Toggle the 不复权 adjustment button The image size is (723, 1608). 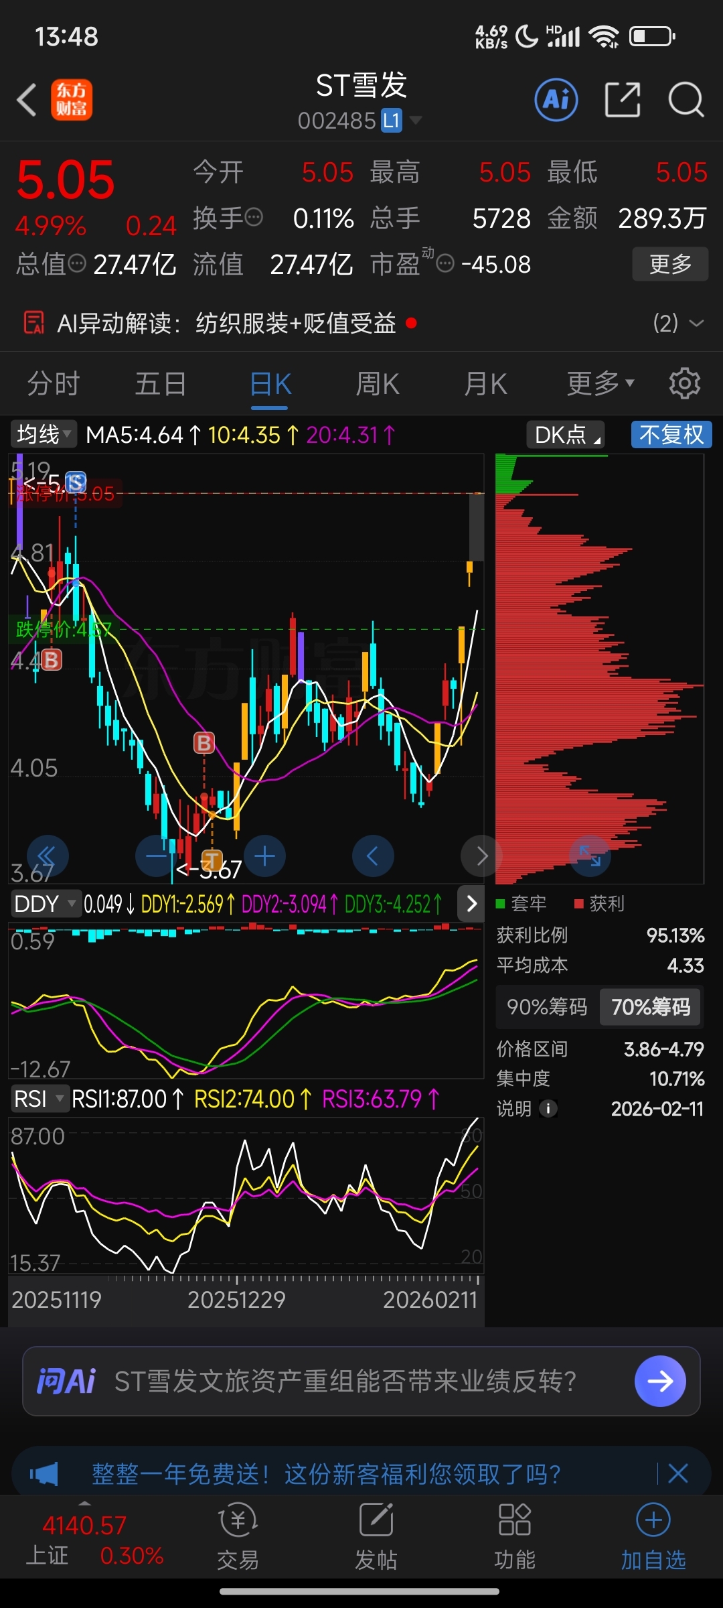pyautogui.click(x=671, y=434)
